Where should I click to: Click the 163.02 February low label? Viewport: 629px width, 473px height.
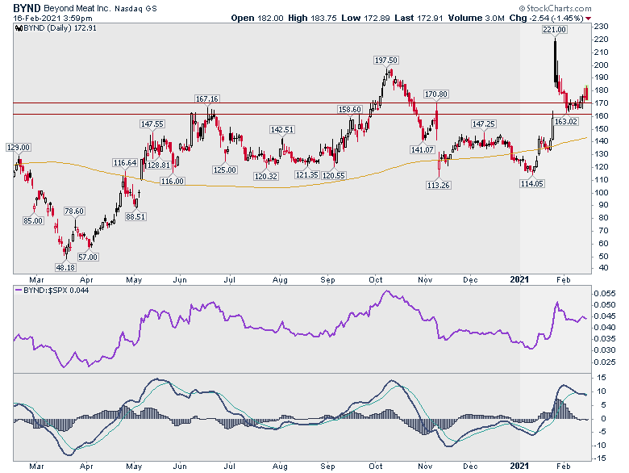[566, 122]
